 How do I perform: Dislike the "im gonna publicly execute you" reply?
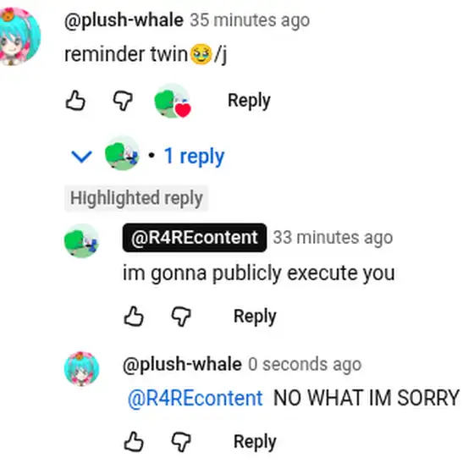(181, 317)
